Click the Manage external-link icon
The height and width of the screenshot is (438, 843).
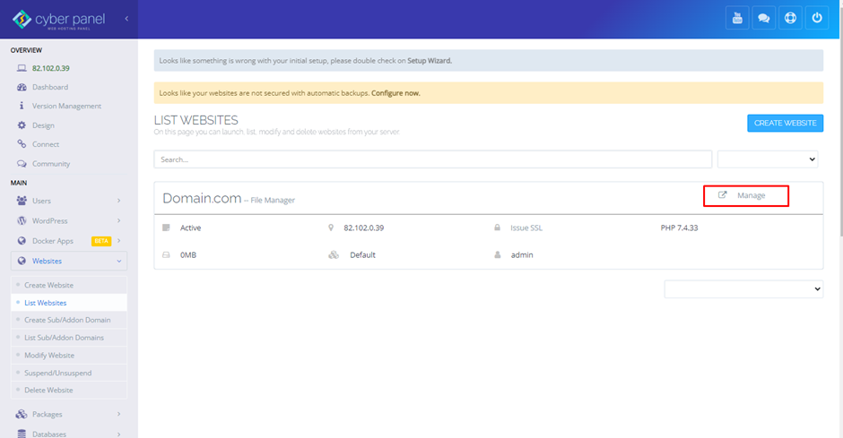point(723,195)
